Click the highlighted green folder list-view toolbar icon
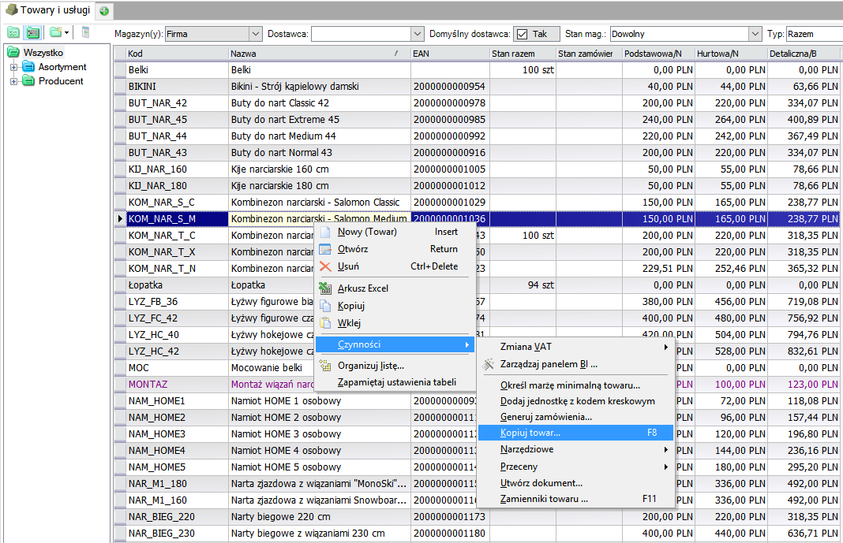Screen dimensions: 843x543 coord(33,33)
